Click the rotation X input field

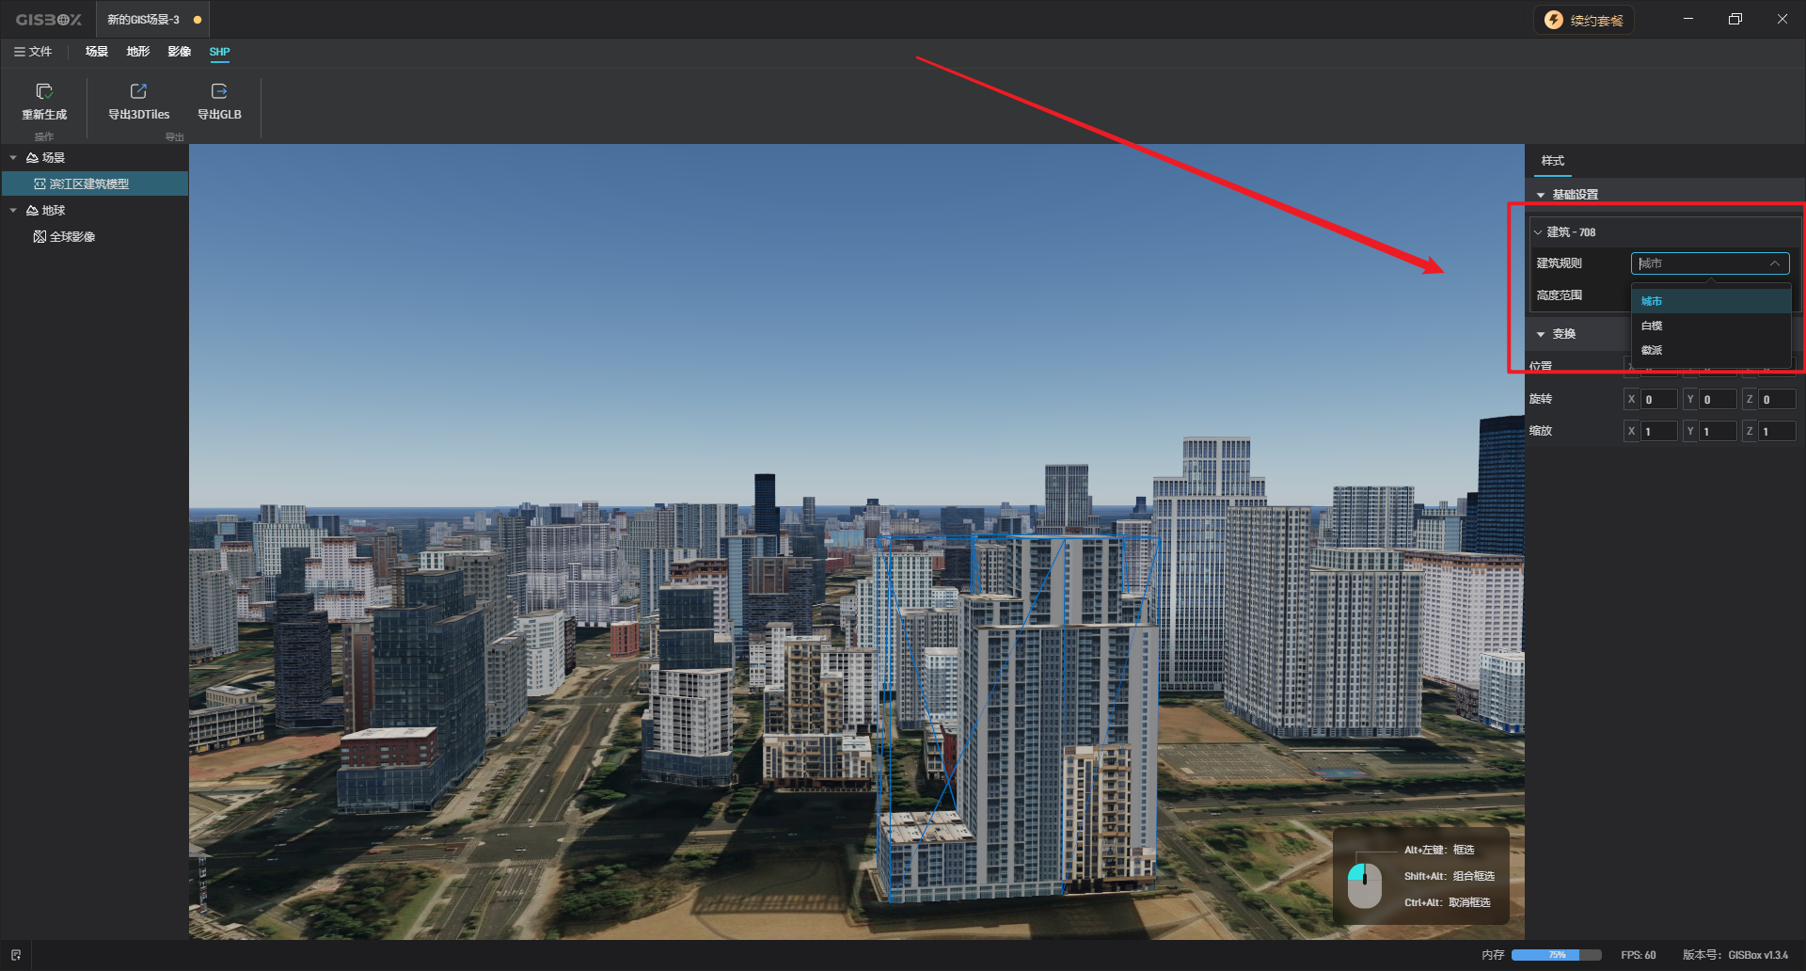pos(1658,398)
